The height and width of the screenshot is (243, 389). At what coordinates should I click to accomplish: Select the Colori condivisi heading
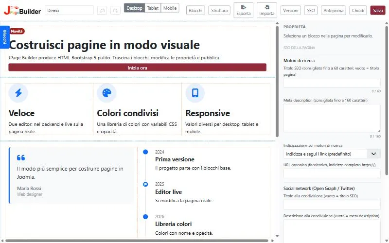coord(127,113)
